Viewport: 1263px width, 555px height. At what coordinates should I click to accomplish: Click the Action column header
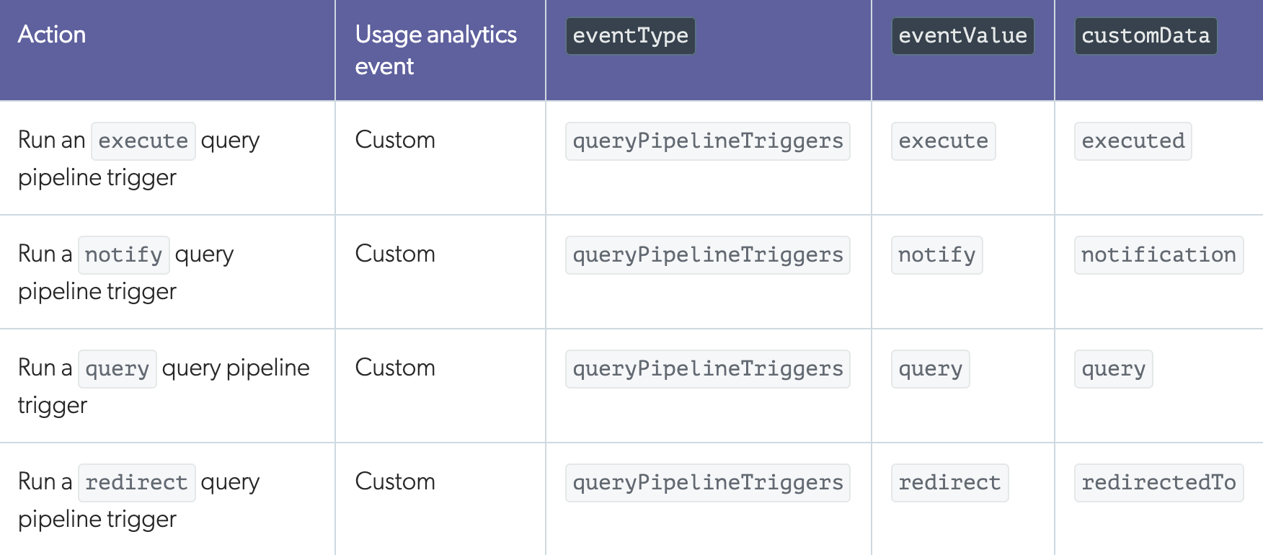pyautogui.click(x=52, y=35)
